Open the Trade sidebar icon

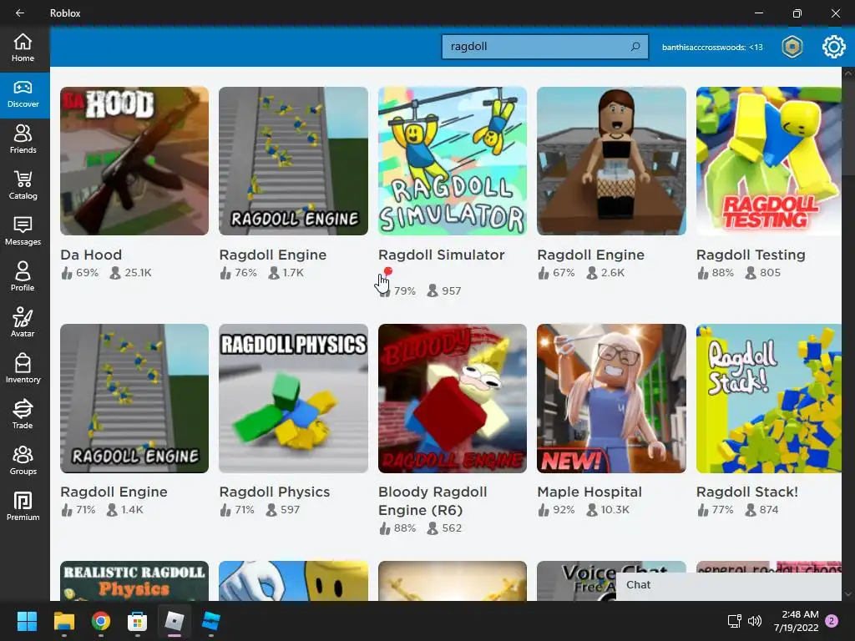click(23, 416)
